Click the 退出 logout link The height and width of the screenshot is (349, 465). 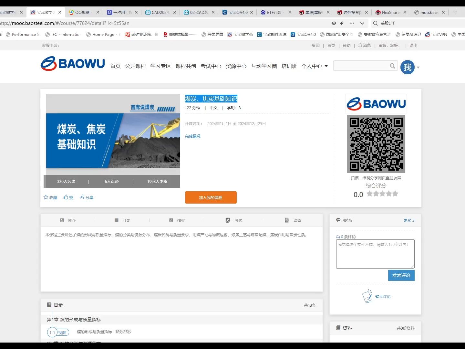coord(413,46)
